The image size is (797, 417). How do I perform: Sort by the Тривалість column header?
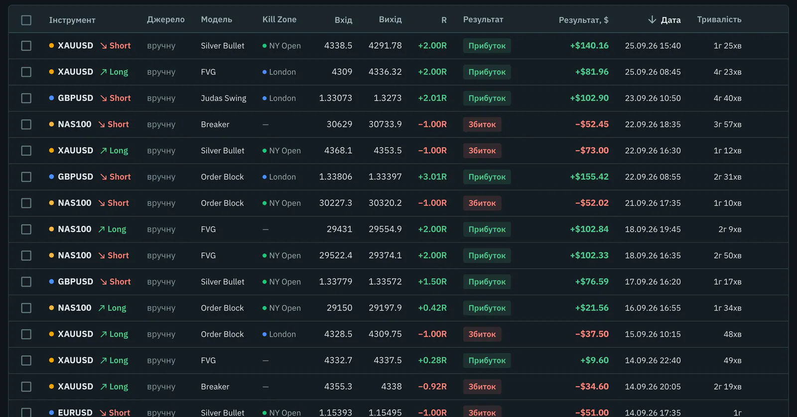(719, 19)
